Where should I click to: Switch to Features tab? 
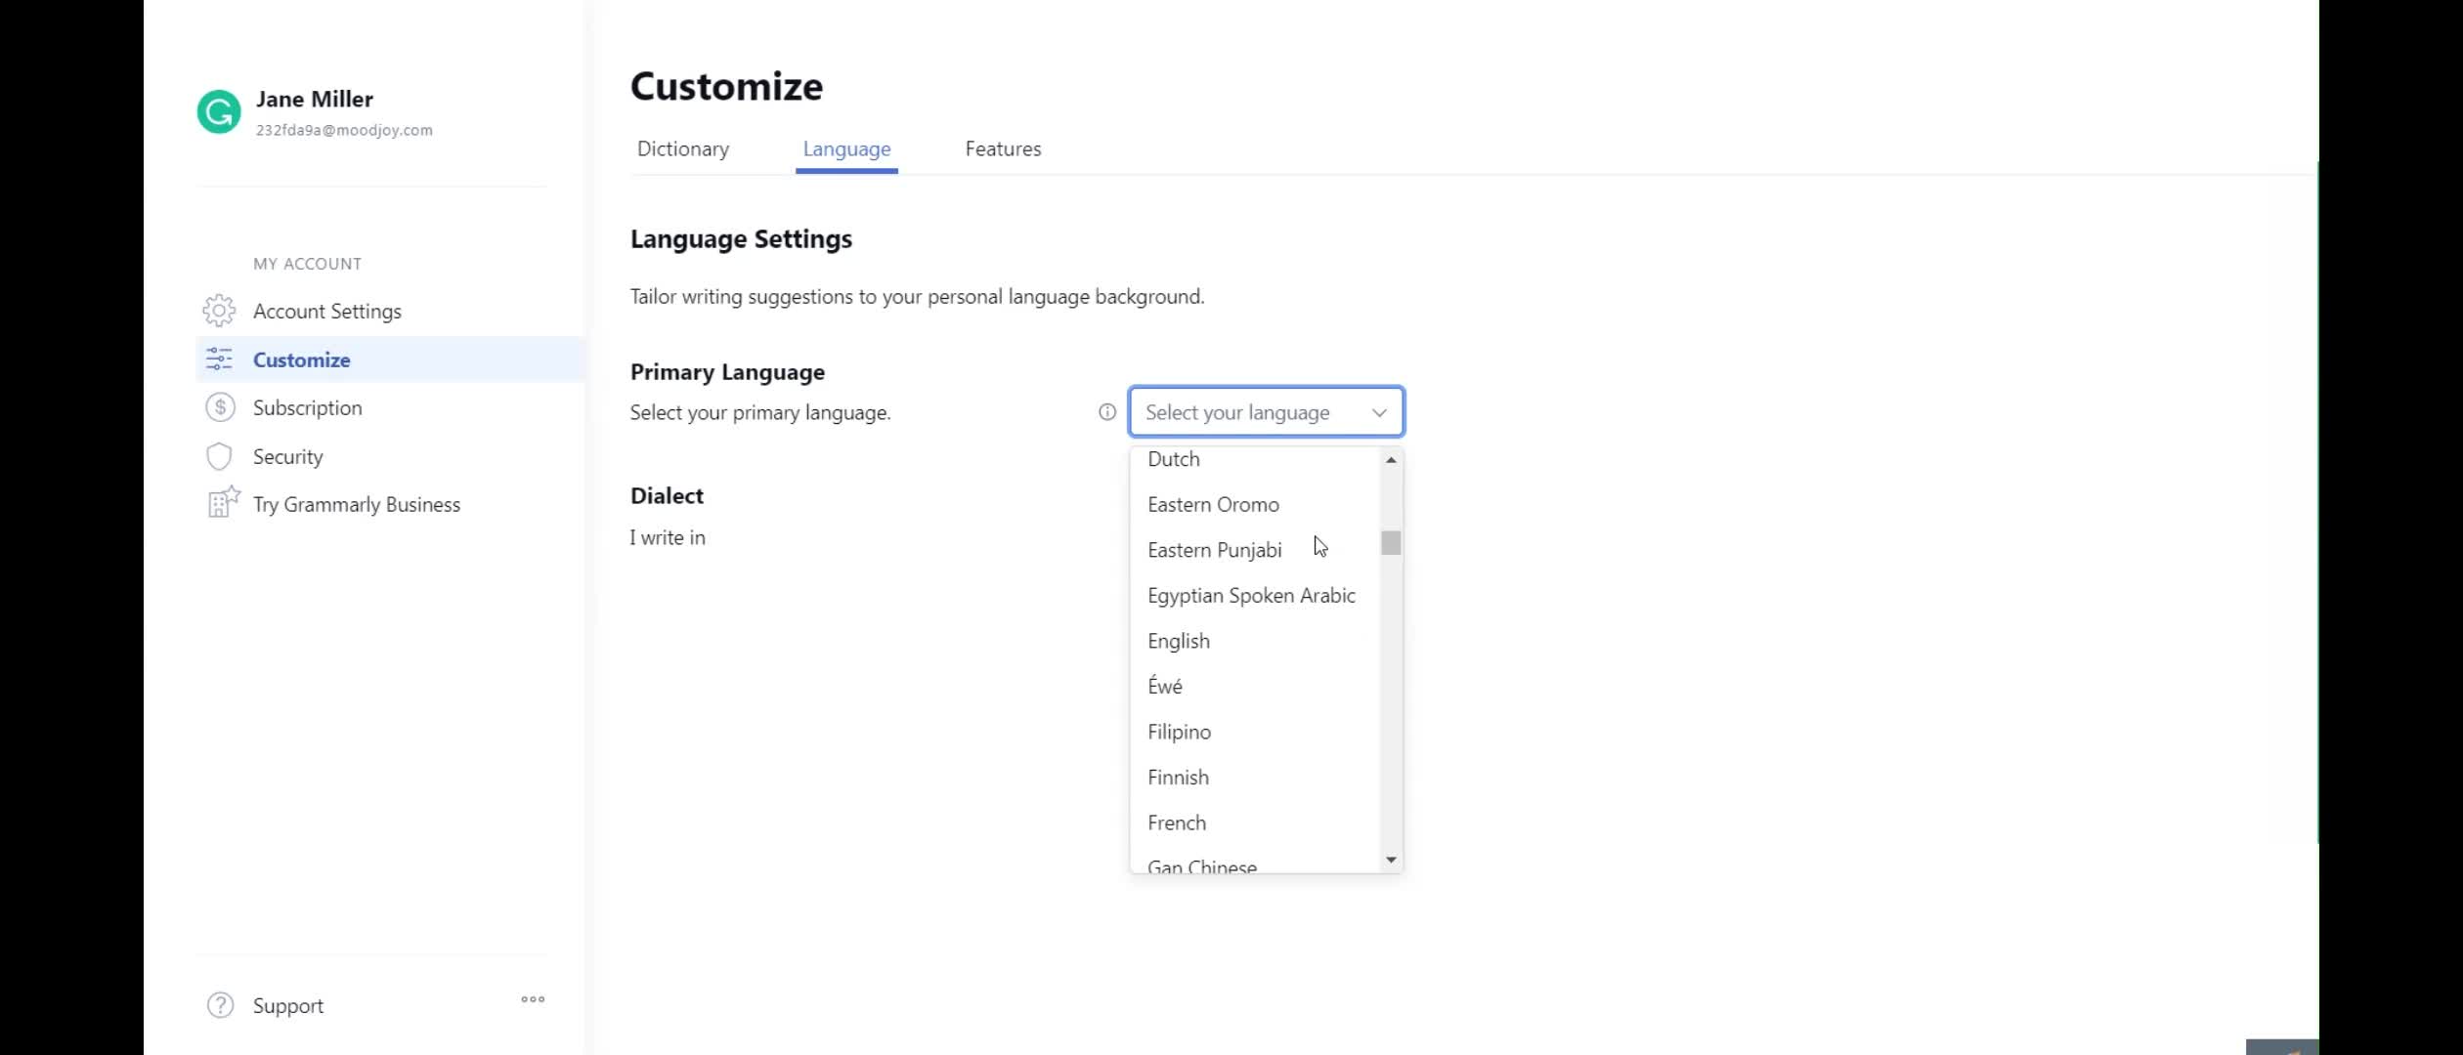click(1002, 148)
